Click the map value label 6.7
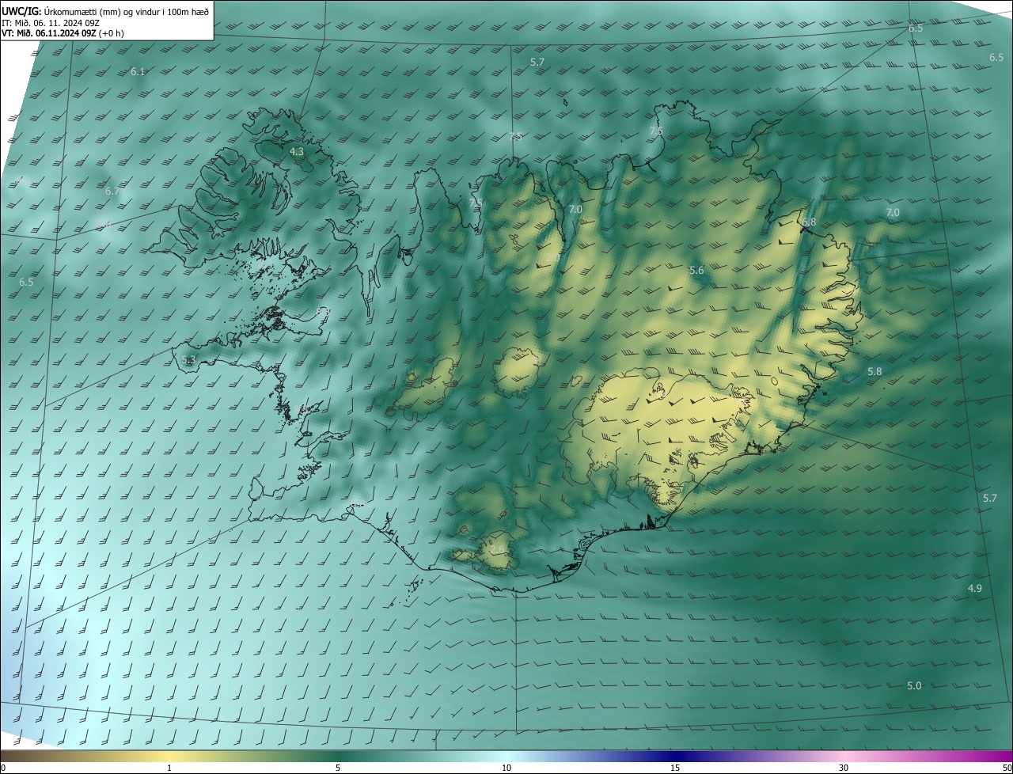 coord(112,192)
